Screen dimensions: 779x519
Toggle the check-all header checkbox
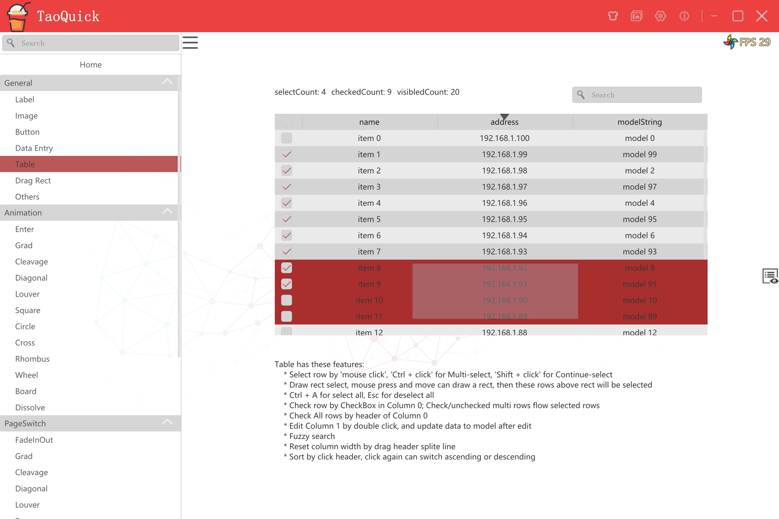pyautogui.click(x=286, y=122)
